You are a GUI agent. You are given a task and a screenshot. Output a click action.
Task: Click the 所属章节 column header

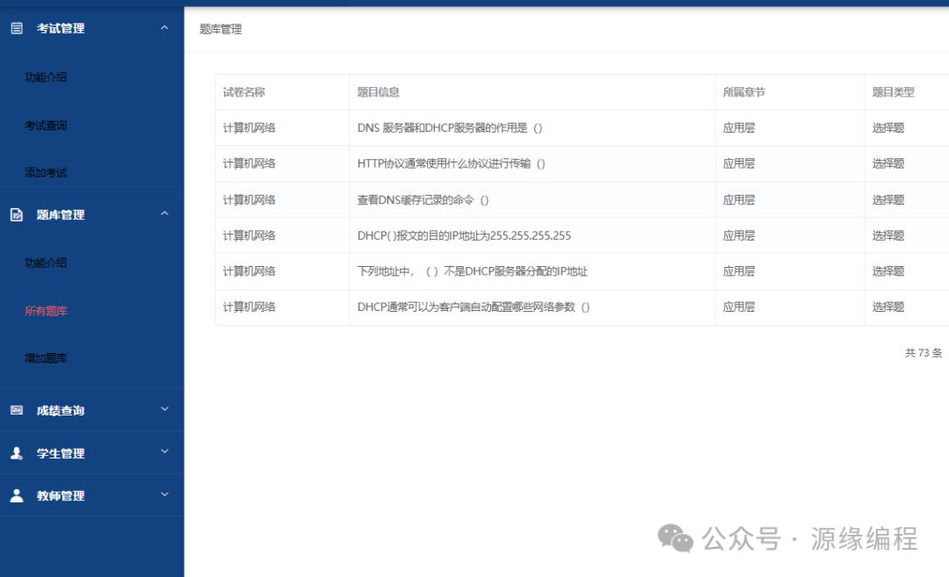[744, 92]
